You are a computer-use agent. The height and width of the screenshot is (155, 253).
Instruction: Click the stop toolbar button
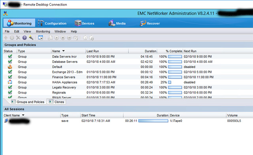point(63,38)
